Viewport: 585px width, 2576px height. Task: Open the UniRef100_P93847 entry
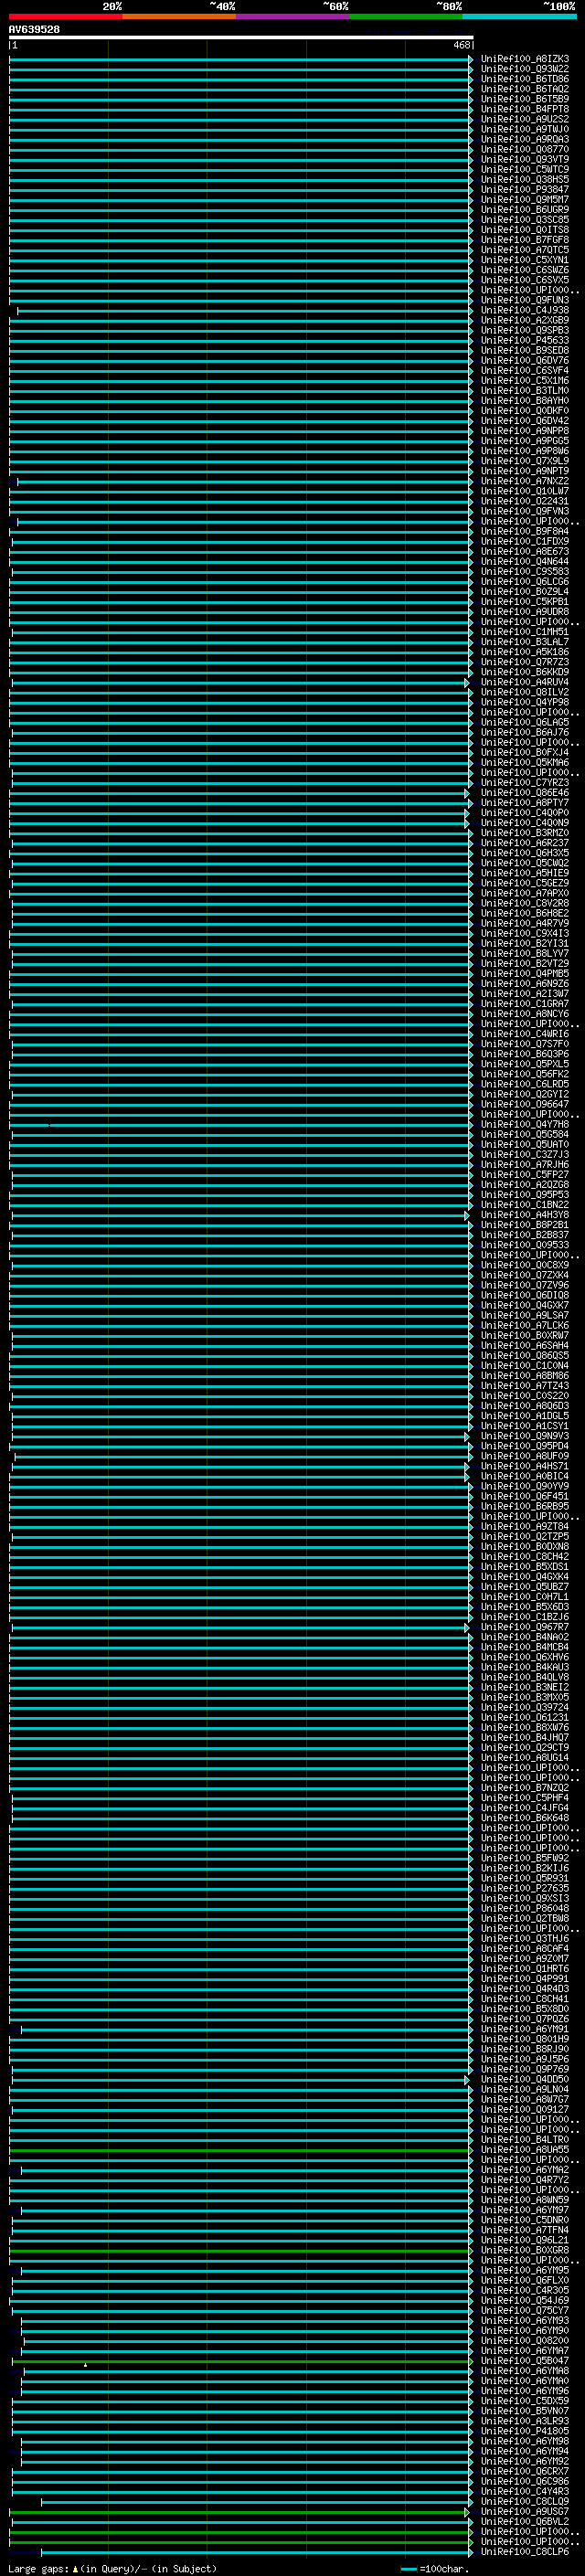click(x=525, y=189)
